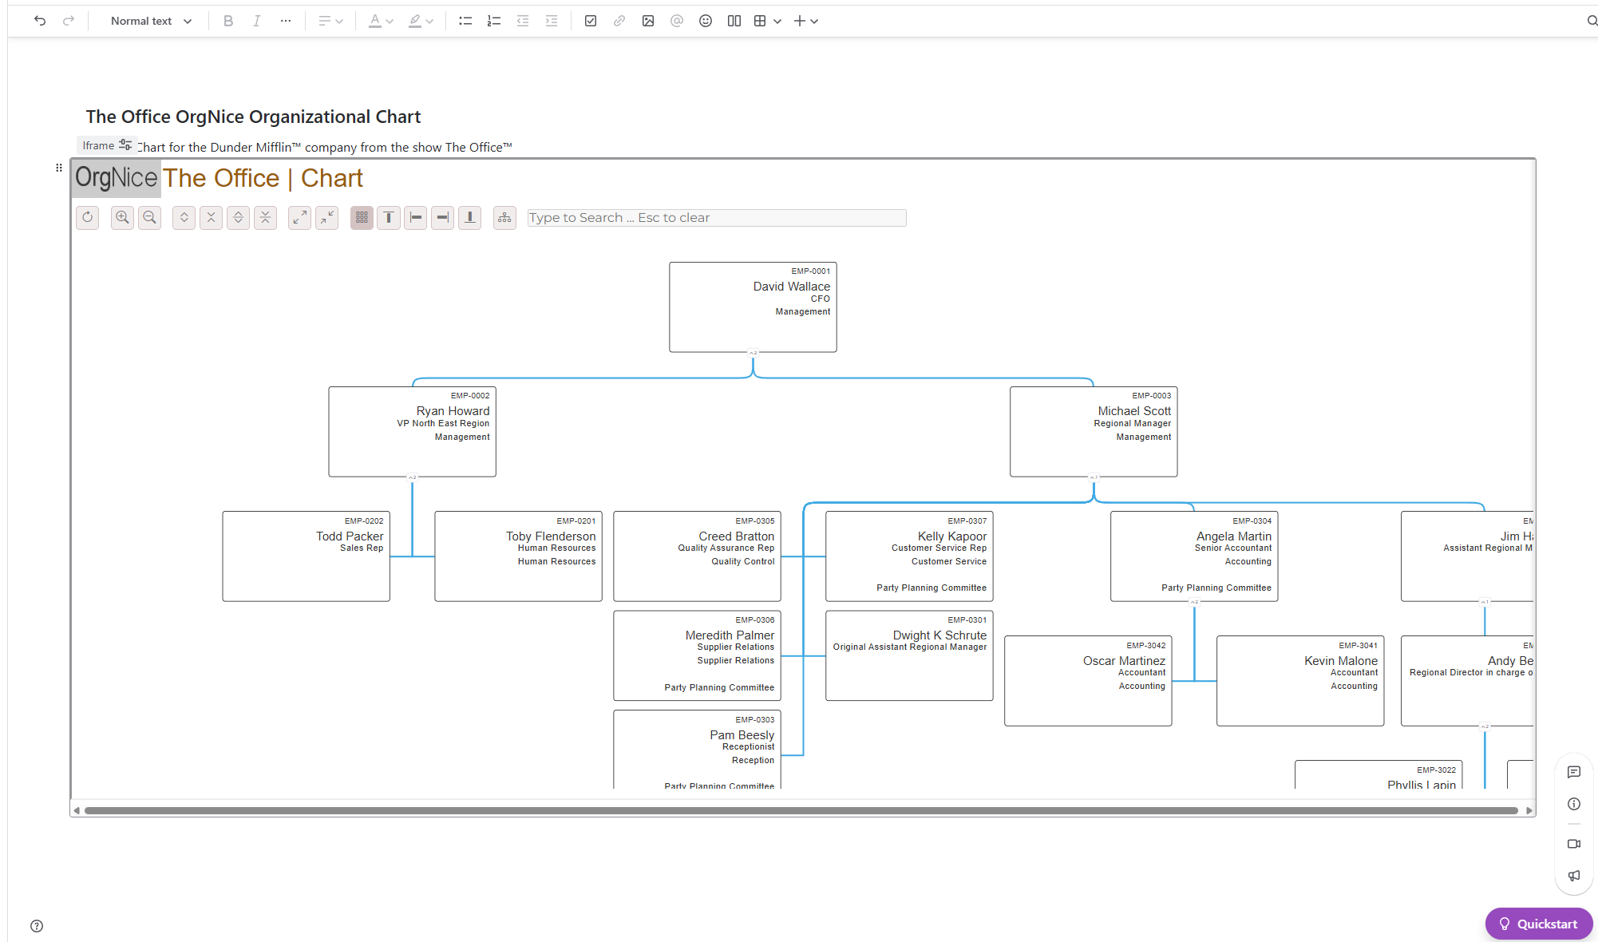
Task: Toggle the bottom-up layout button
Action: 469,217
